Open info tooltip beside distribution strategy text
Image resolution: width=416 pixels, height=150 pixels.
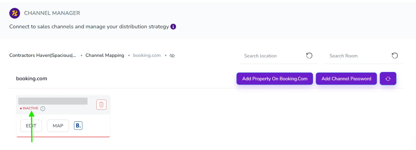pos(173,26)
